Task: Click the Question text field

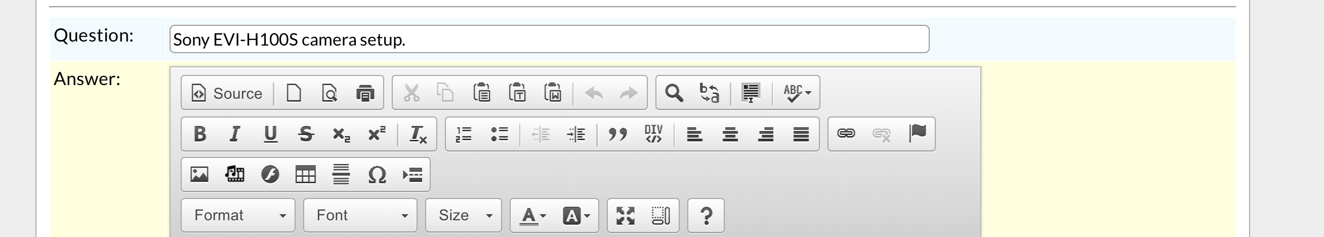Action: pyautogui.click(x=550, y=39)
